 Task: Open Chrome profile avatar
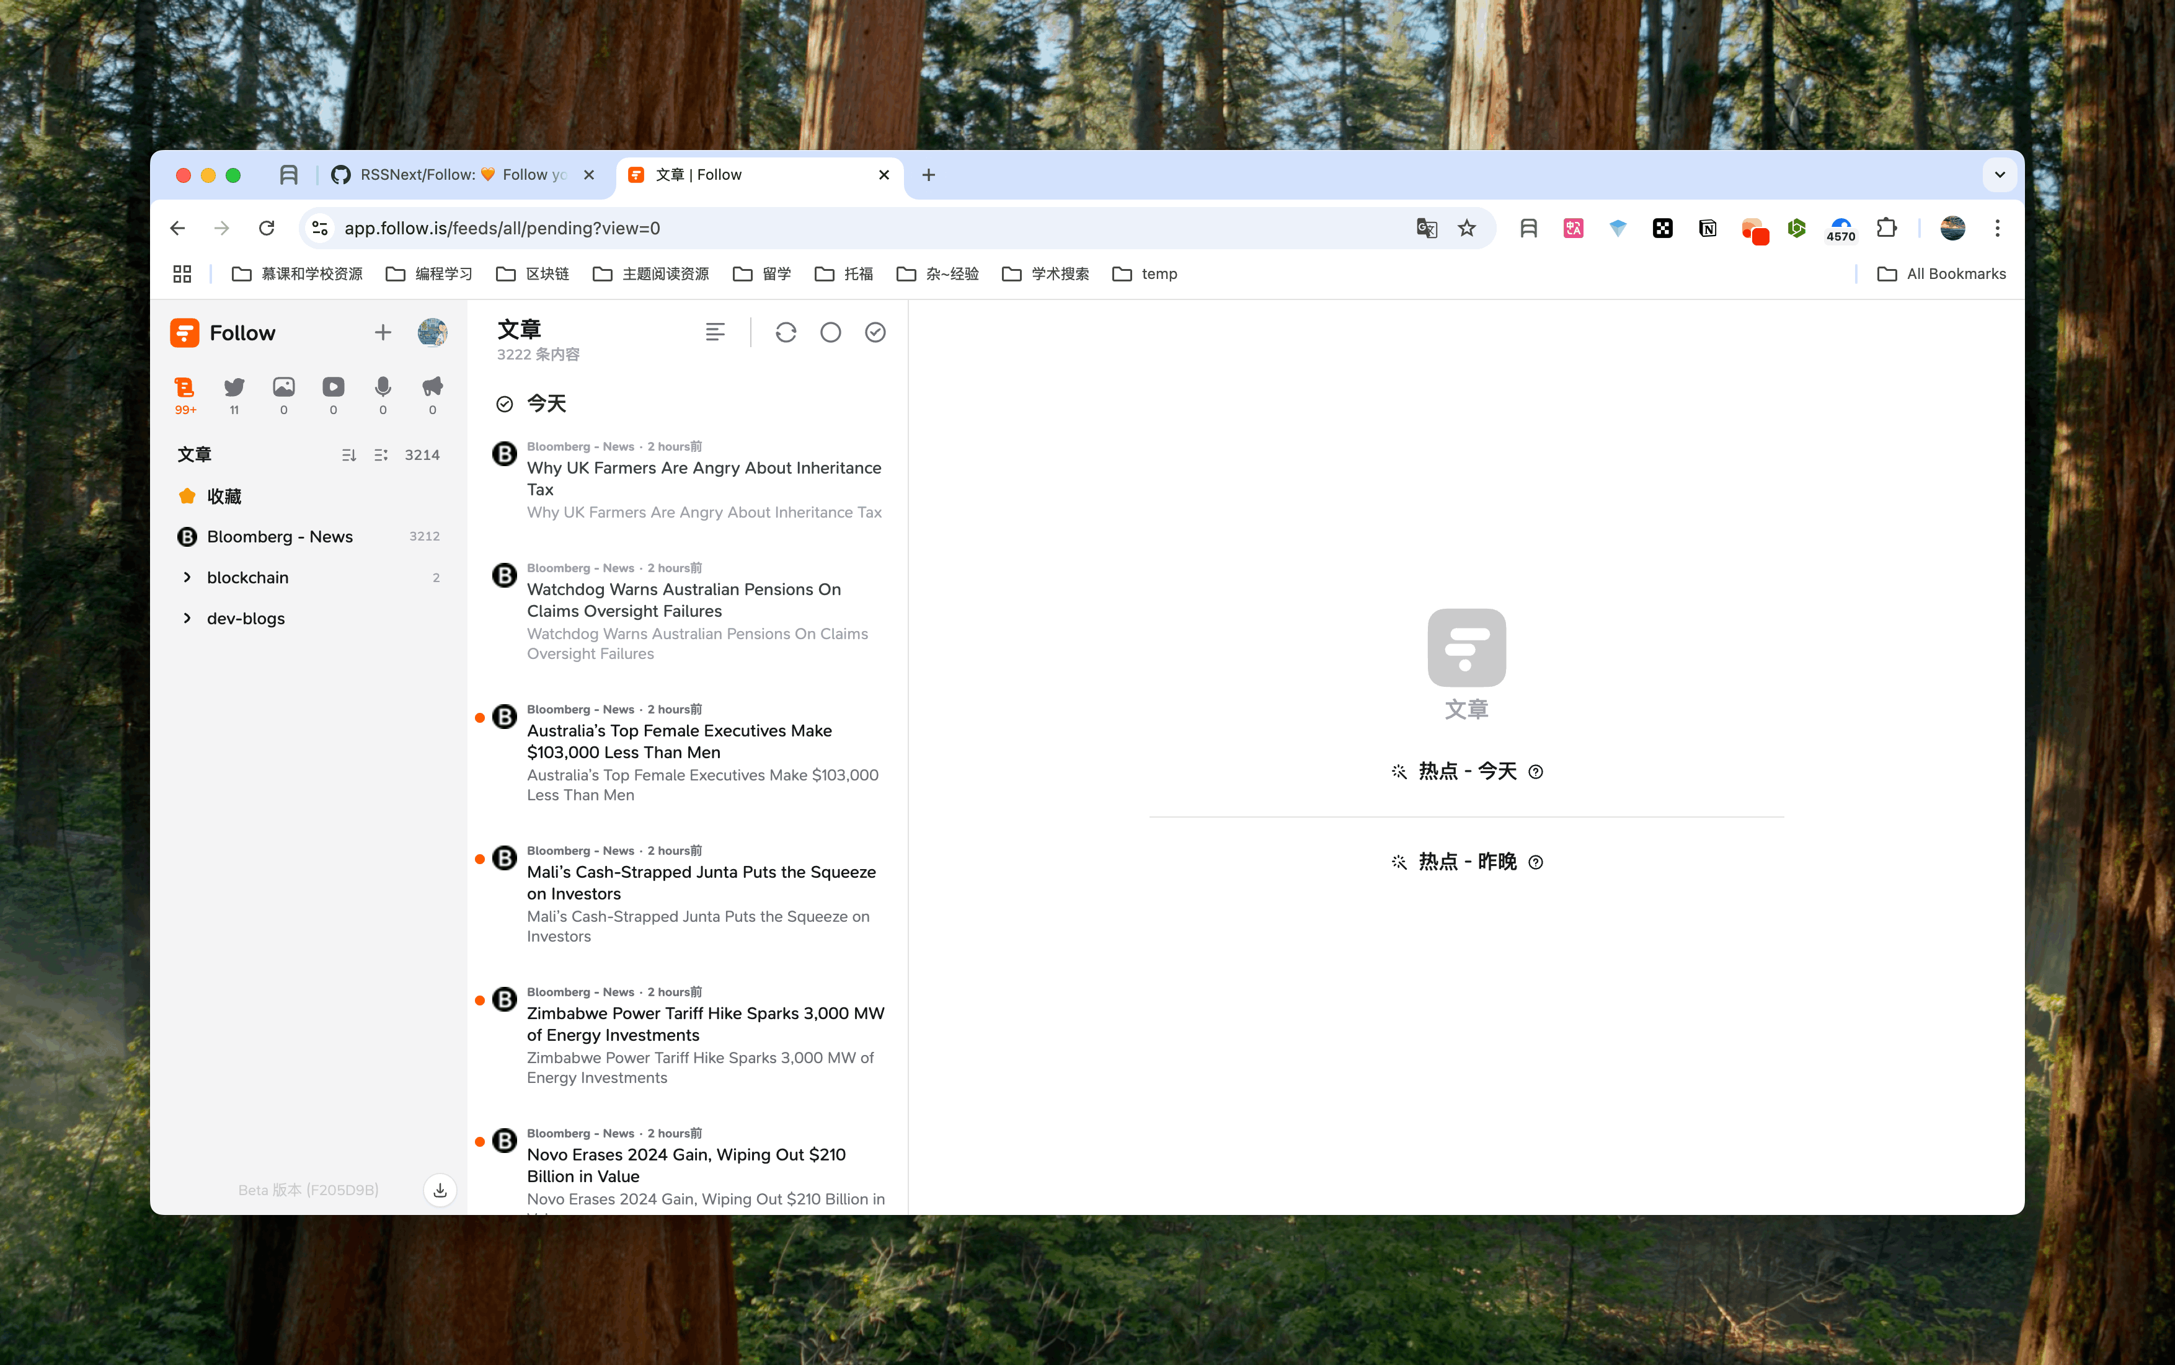1952,227
